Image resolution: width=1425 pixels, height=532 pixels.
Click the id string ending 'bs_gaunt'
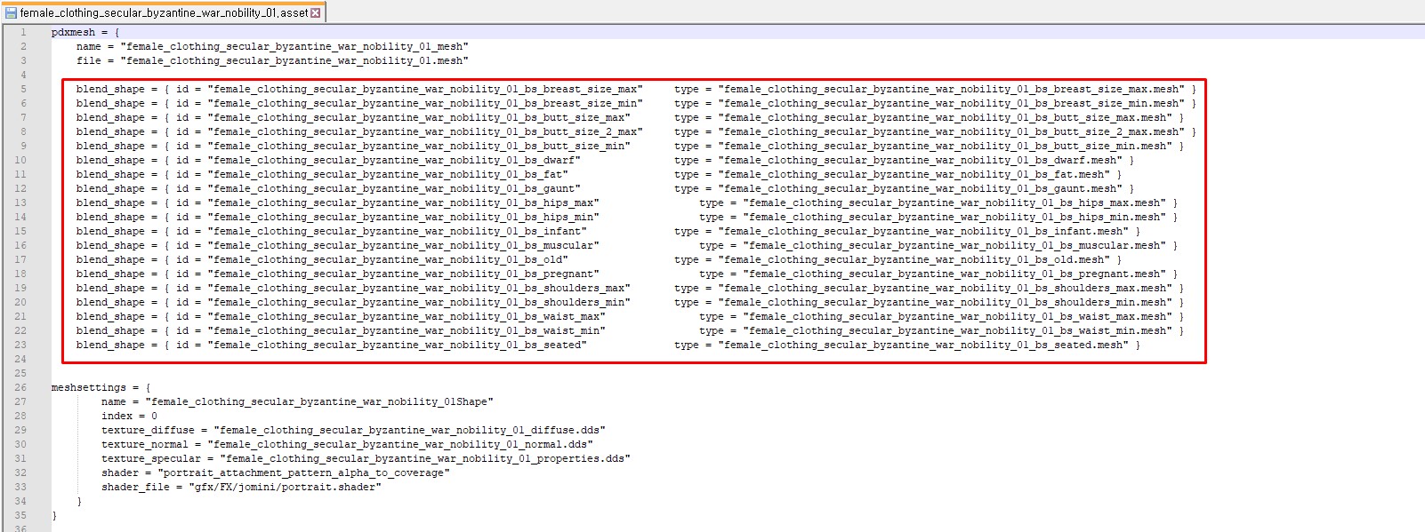click(394, 188)
